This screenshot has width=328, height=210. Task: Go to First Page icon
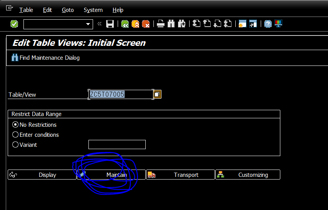[x=196, y=24]
